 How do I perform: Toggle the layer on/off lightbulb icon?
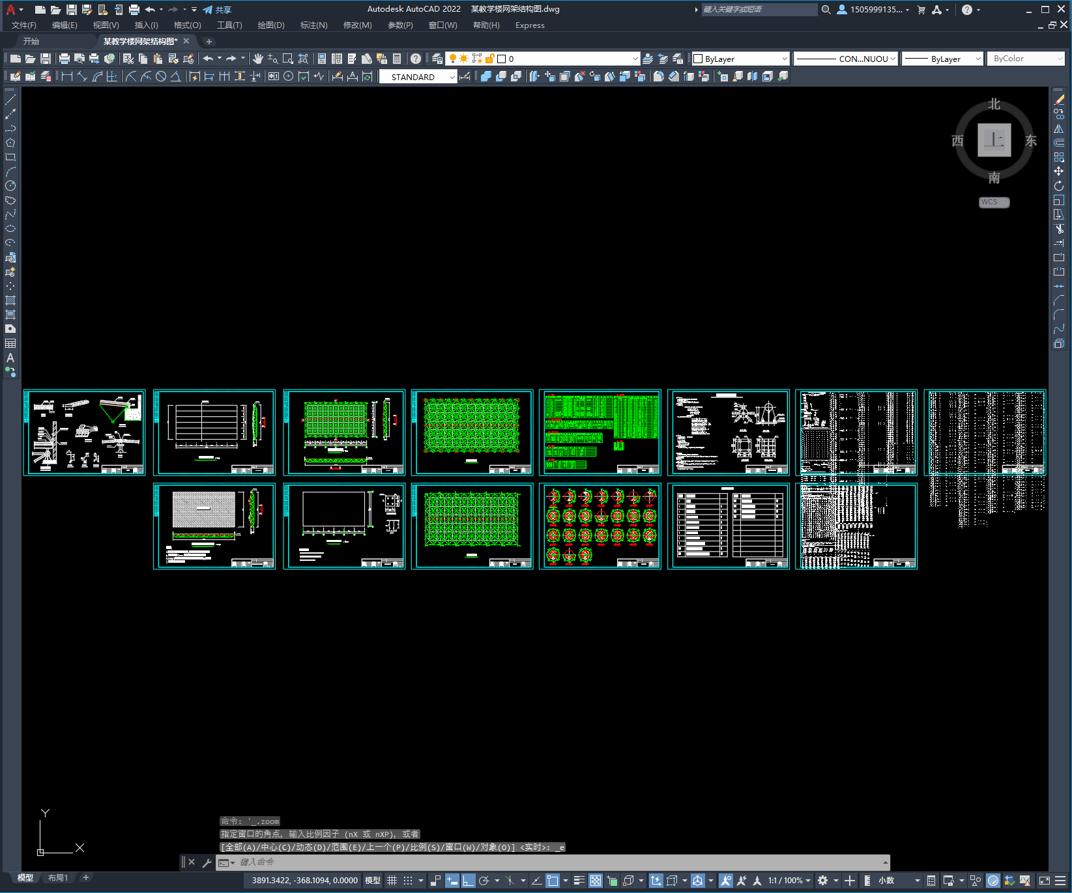pos(452,59)
